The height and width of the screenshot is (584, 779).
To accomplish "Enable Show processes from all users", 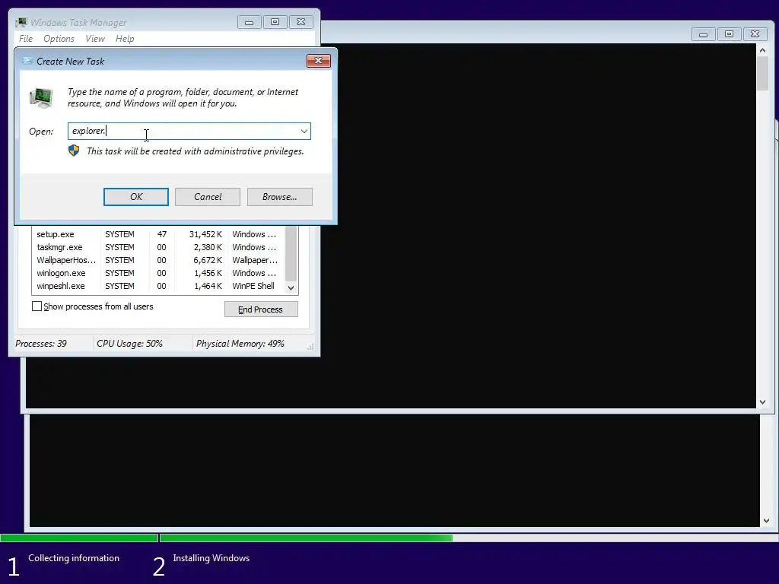I will pos(37,306).
